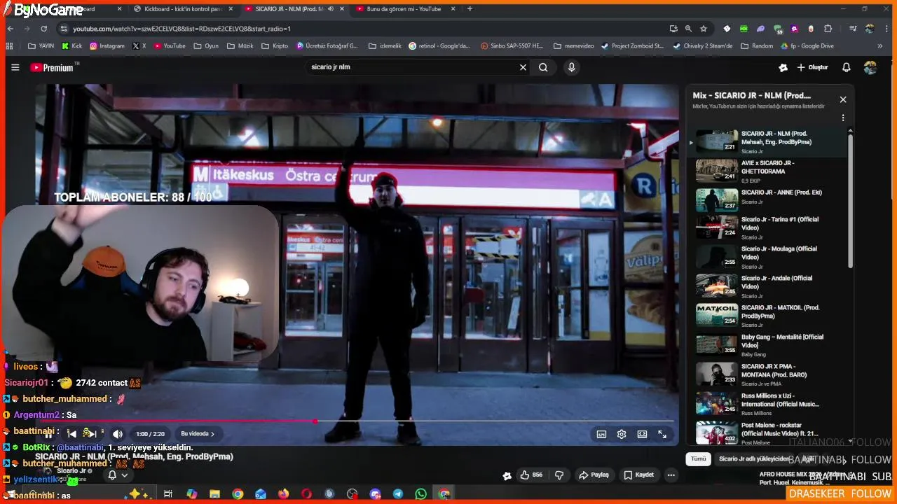The image size is (897, 504).
Task: Mute SICARIO JR tab audio icon
Action: (331, 9)
